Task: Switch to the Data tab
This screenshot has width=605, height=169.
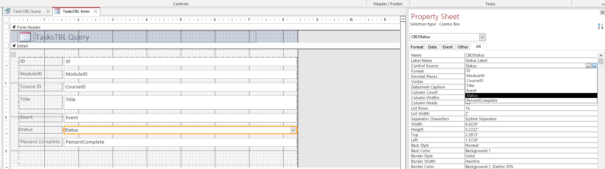Action: pyautogui.click(x=432, y=47)
